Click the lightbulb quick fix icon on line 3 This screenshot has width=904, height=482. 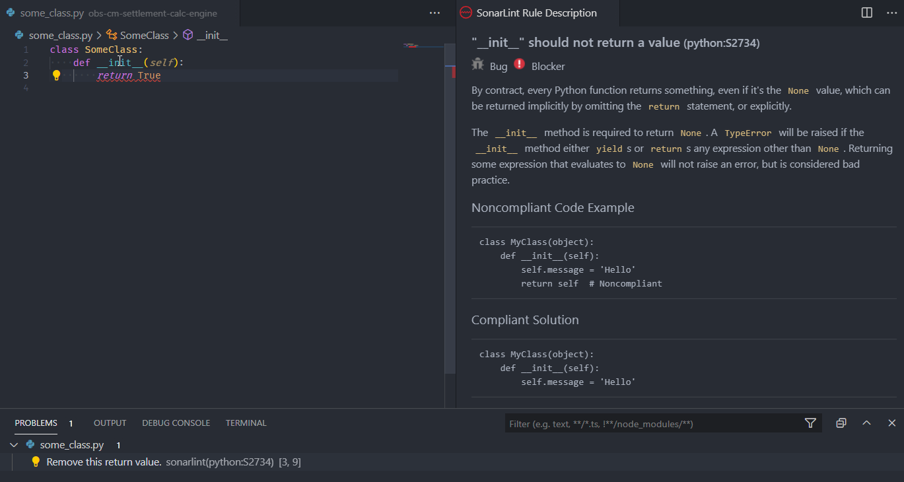56,75
